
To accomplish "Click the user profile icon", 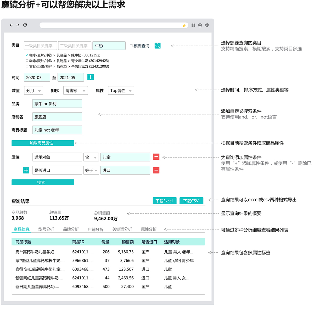I will click(200, 25).
